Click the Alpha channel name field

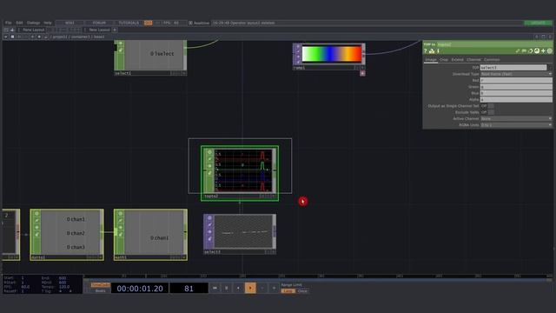[x=516, y=99]
